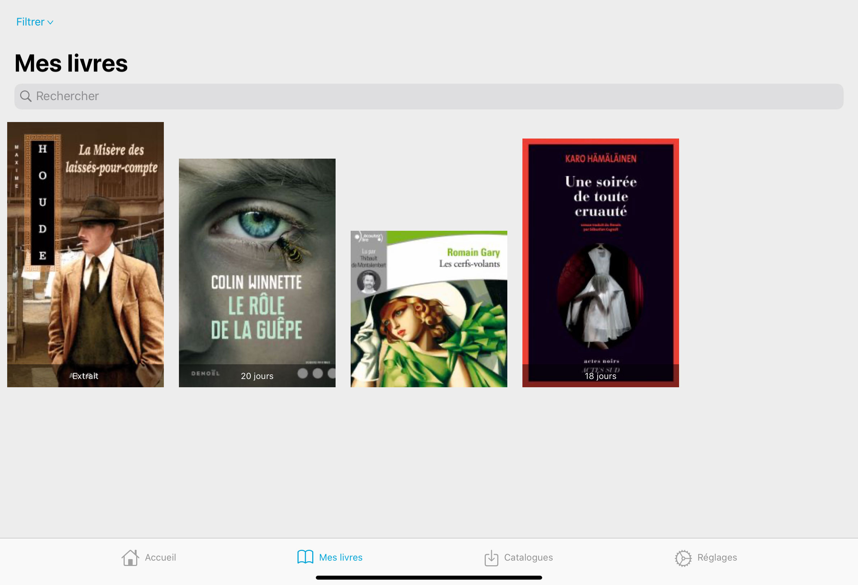Click the magnifying glass search icon
The height and width of the screenshot is (585, 858).
pyautogui.click(x=26, y=96)
